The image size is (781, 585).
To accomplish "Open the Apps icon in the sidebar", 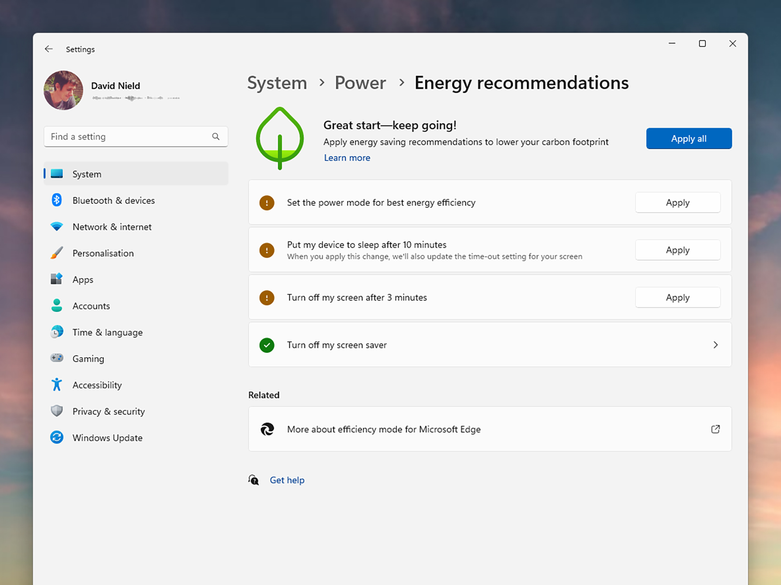I will pyautogui.click(x=57, y=279).
